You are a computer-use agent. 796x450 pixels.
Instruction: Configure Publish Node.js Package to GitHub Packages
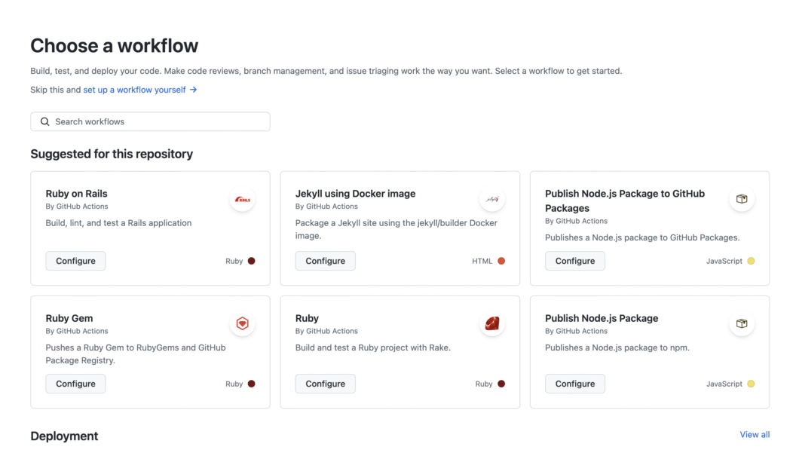point(575,261)
